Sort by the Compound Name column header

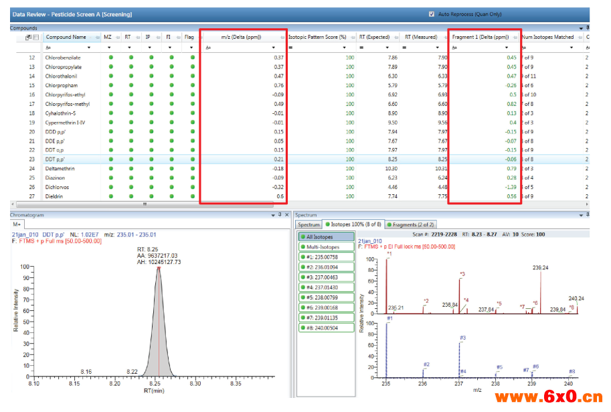pyautogui.click(x=66, y=37)
